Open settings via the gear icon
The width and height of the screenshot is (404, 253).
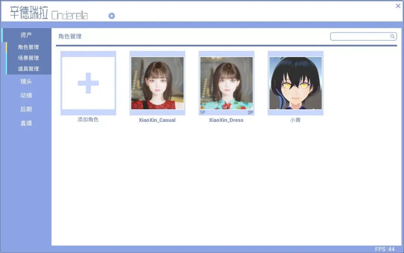[x=111, y=16]
